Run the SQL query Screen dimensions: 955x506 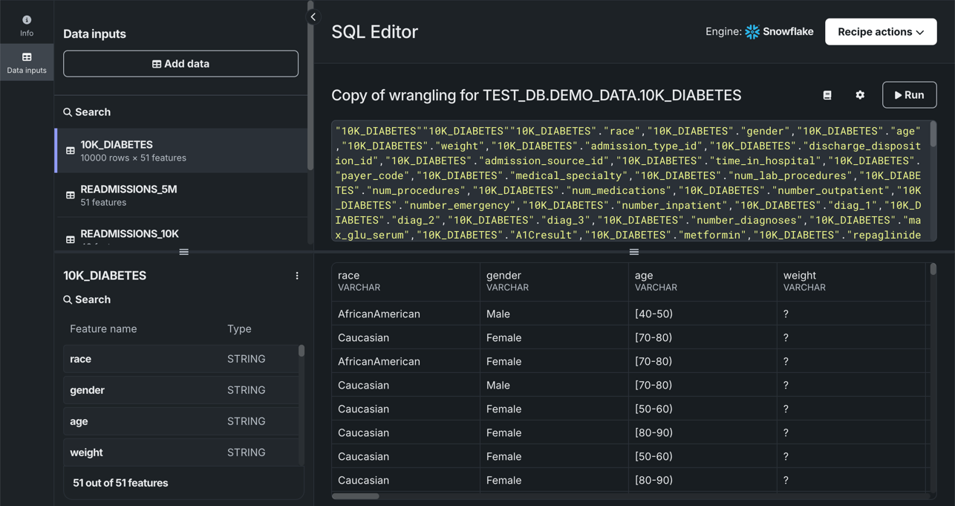click(x=909, y=95)
